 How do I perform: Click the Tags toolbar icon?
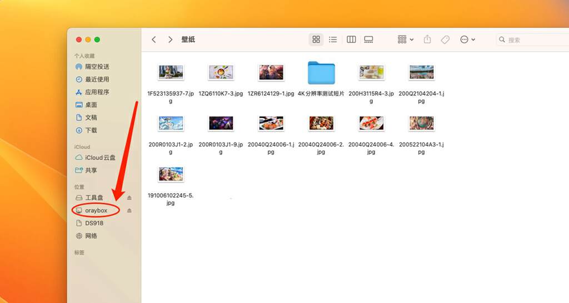[x=445, y=39]
